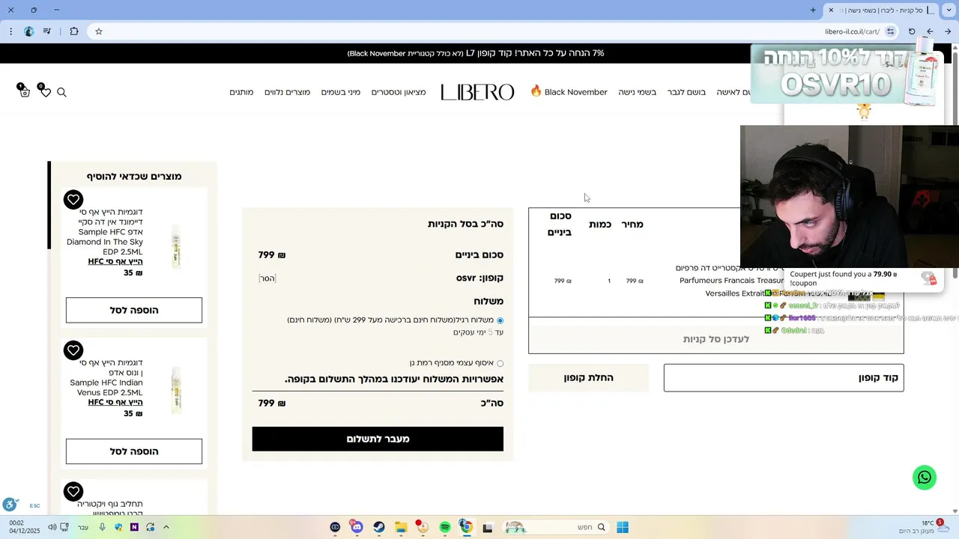The height and width of the screenshot is (539, 959).
Task: Click heart icon above the Victoria body lotion
Action: click(73, 492)
